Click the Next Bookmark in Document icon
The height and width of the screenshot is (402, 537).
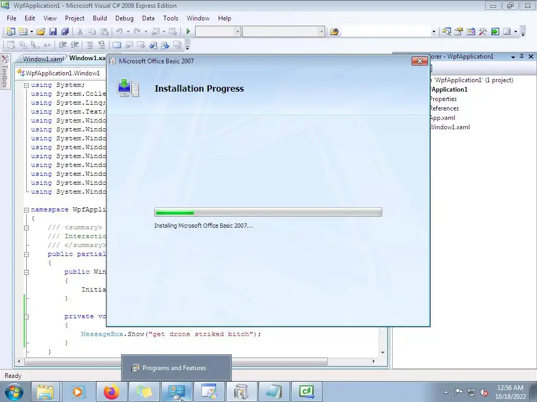point(141,45)
